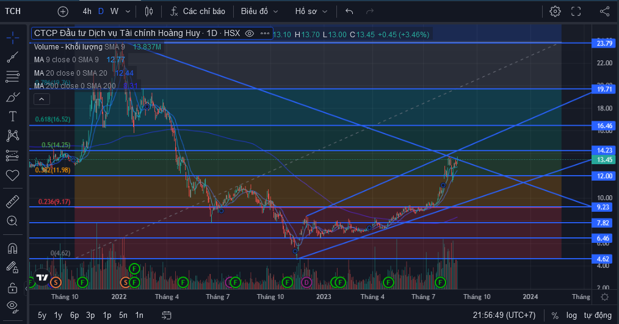Select the ruler measure tool
Image resolution: width=619 pixels, height=324 pixels.
pos(13,201)
